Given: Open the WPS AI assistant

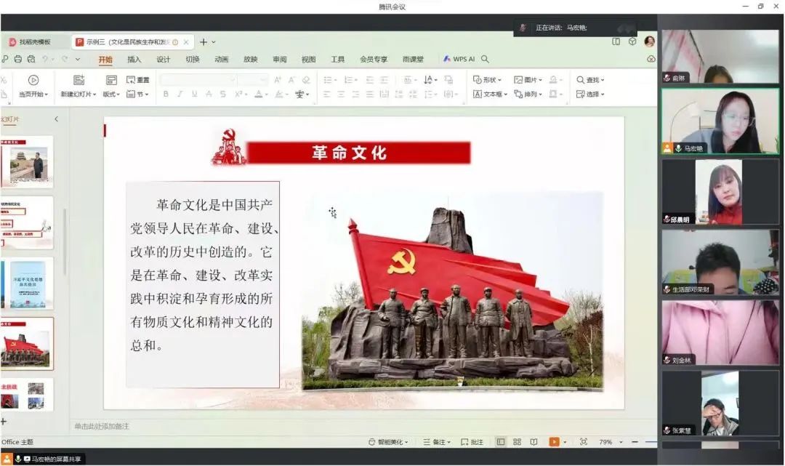Looking at the screenshot, I should pyautogui.click(x=459, y=60).
